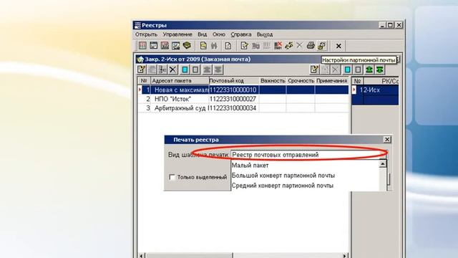This screenshot has width=458, height=258.
Task: Click the 'Примечания' column header
Action: coord(332,81)
